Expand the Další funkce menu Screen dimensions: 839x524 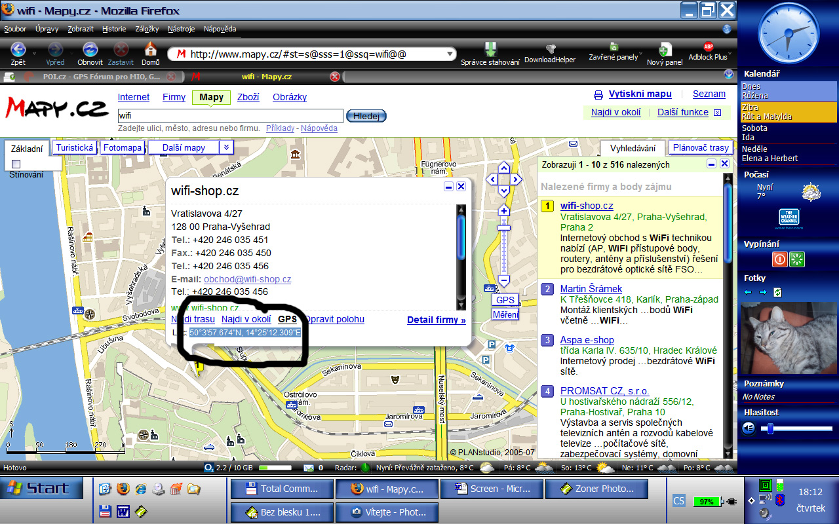point(717,113)
